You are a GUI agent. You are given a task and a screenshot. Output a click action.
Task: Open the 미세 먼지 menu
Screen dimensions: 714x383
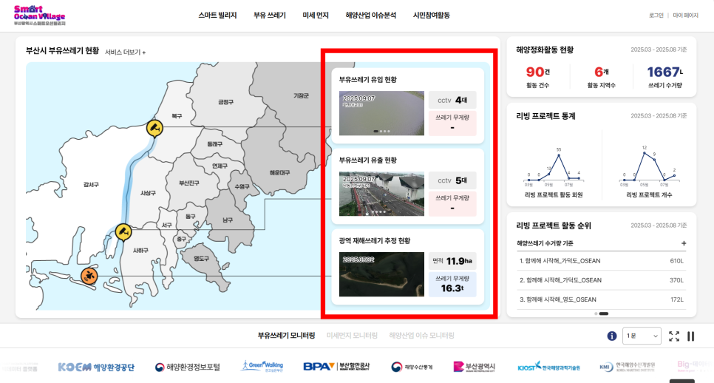click(316, 16)
